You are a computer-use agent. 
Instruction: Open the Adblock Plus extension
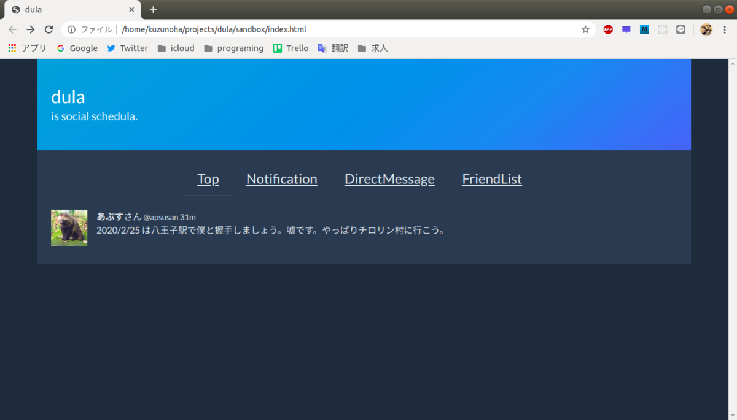point(608,29)
